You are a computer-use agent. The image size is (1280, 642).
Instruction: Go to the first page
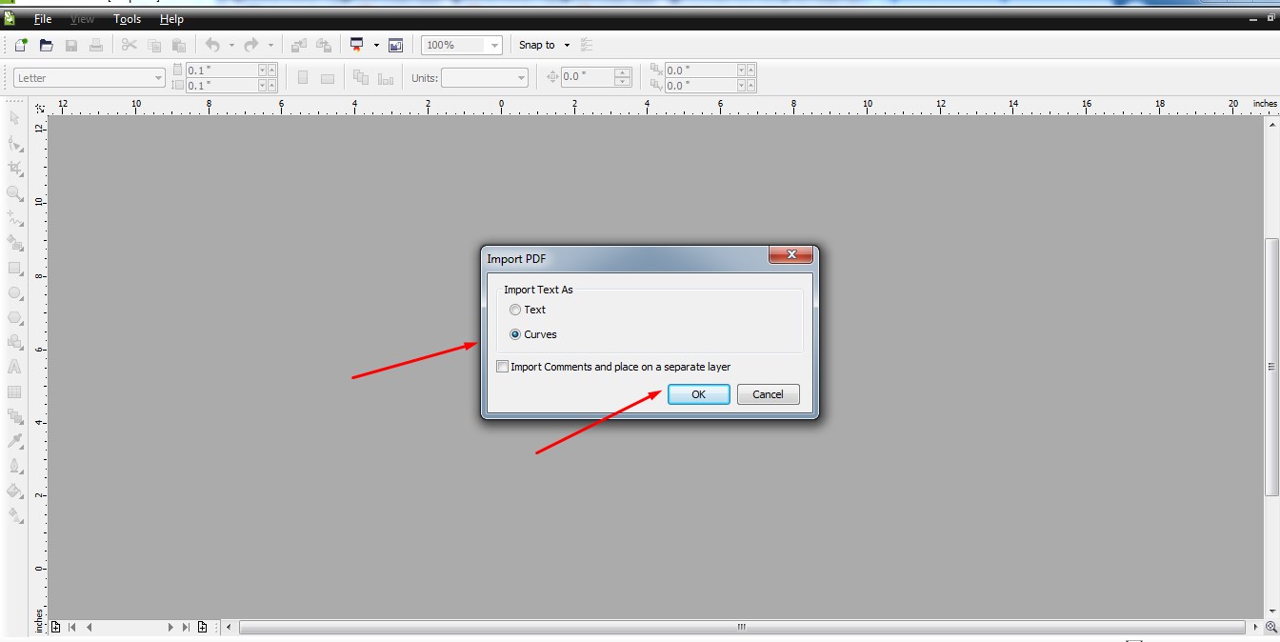[x=72, y=627]
